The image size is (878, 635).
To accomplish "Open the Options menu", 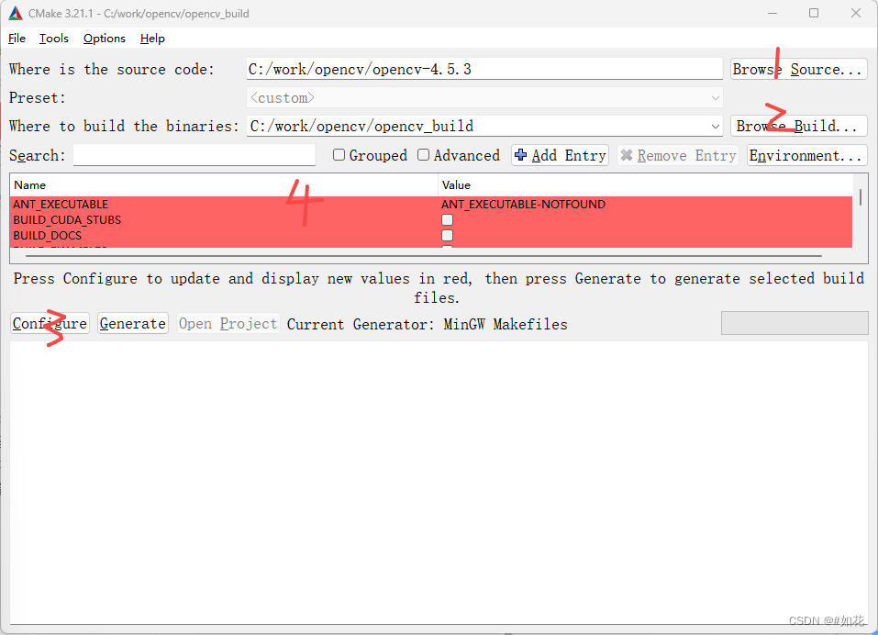I will 104,39.
